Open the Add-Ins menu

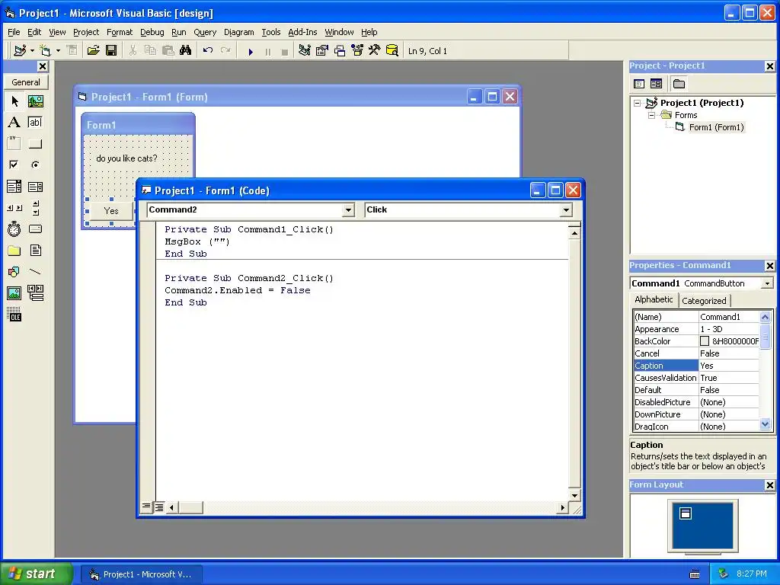(302, 32)
